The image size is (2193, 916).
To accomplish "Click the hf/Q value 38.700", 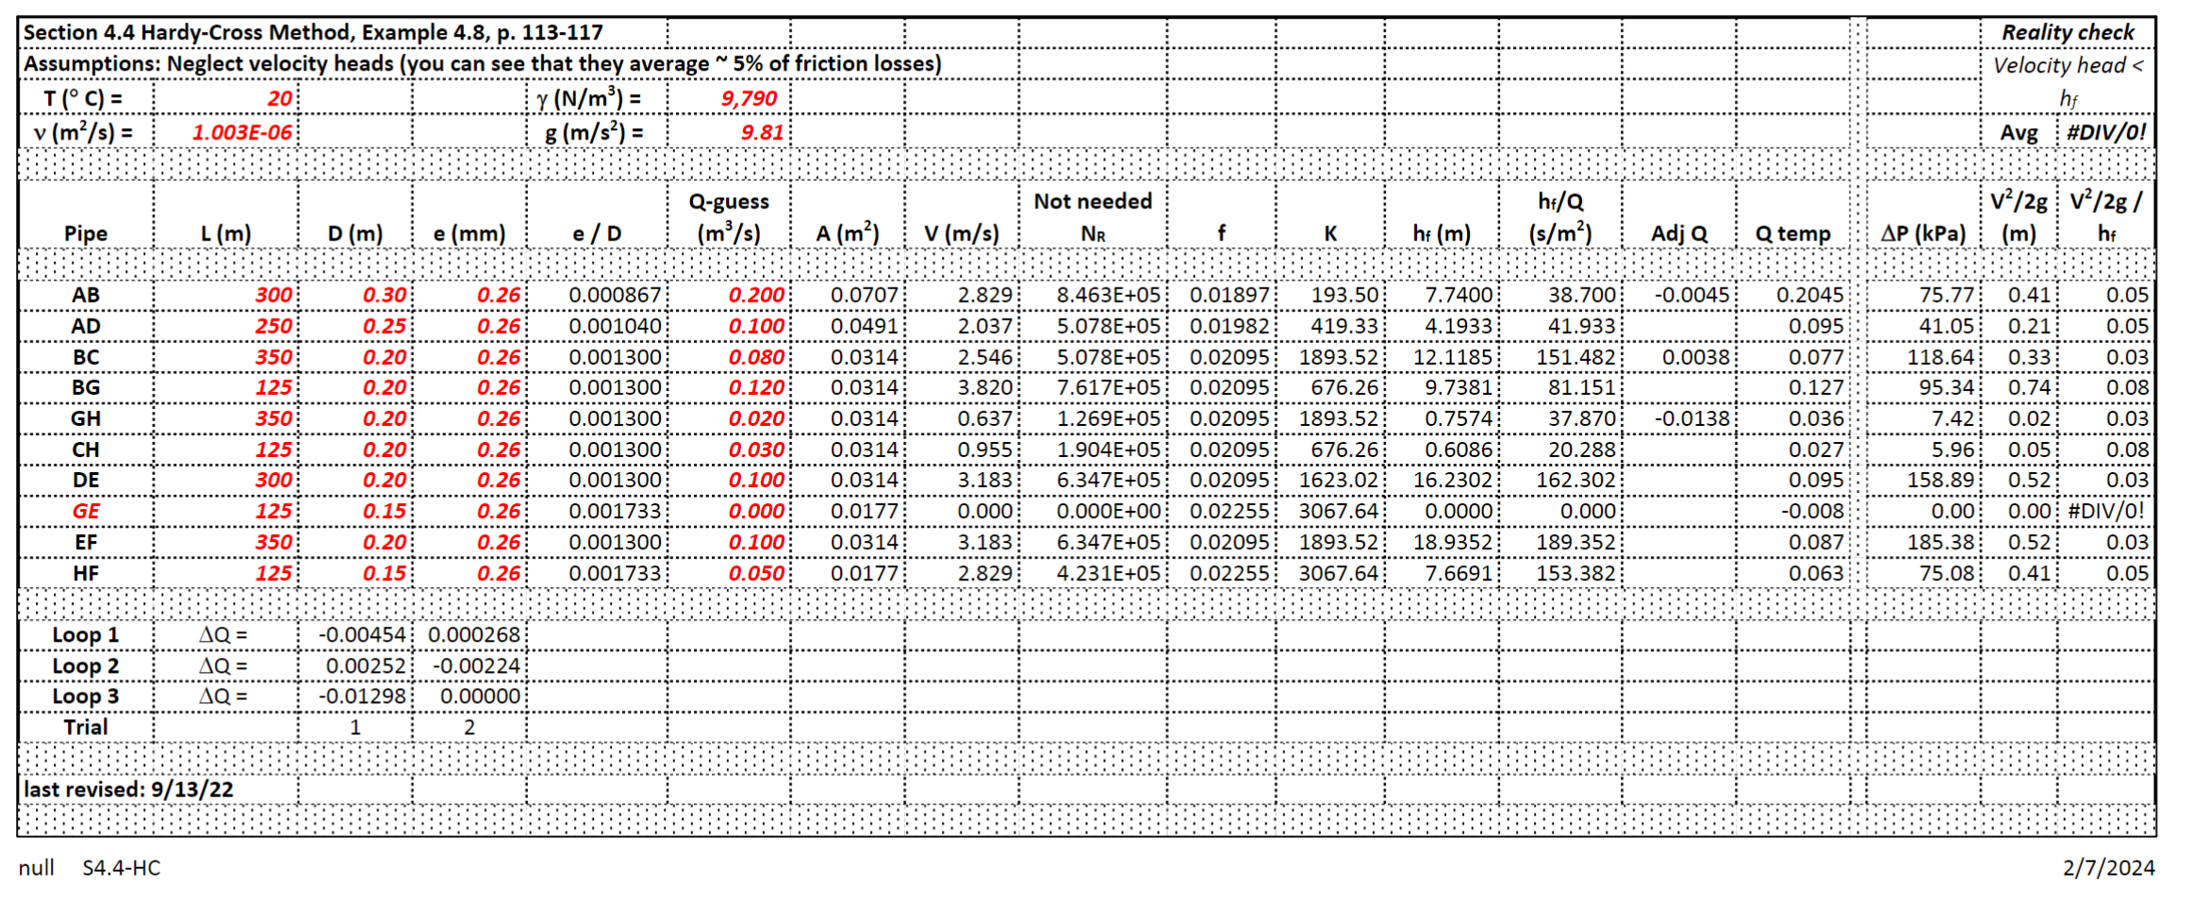I will (x=1582, y=295).
